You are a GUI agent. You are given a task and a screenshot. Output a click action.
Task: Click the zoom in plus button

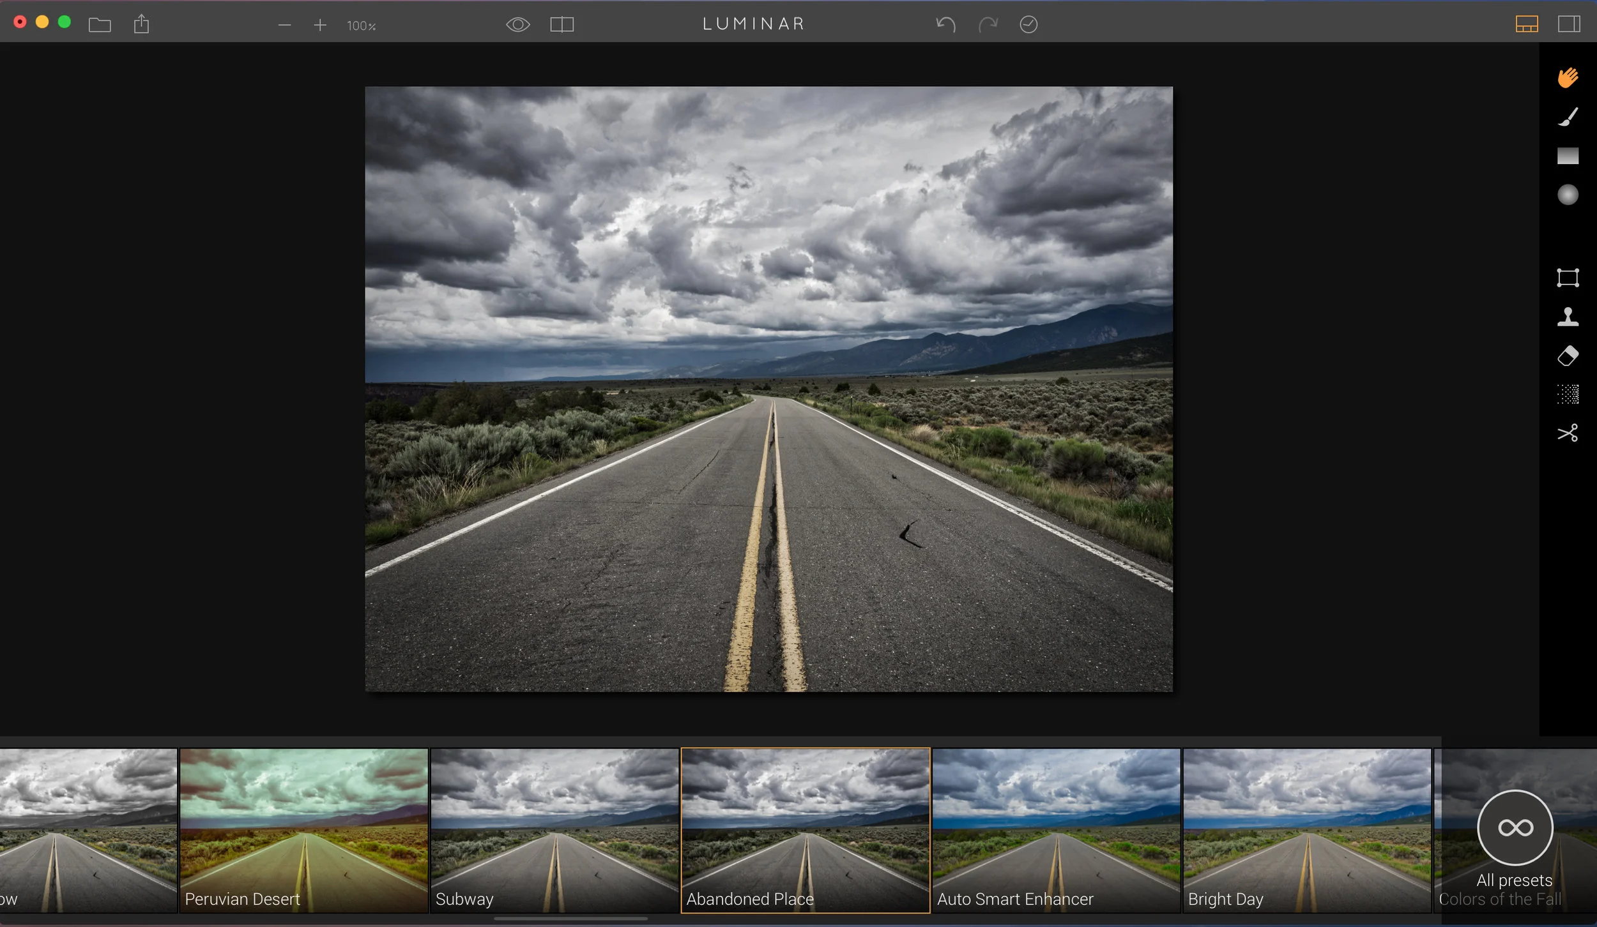320,26
